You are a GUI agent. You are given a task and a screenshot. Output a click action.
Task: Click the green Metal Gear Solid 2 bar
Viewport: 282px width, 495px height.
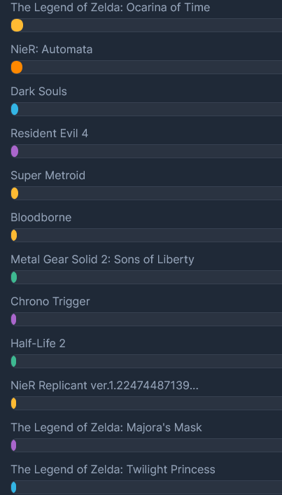pos(14,277)
